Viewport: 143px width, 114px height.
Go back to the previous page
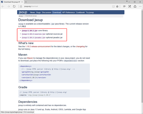pyautogui.click(x=3, y=6)
